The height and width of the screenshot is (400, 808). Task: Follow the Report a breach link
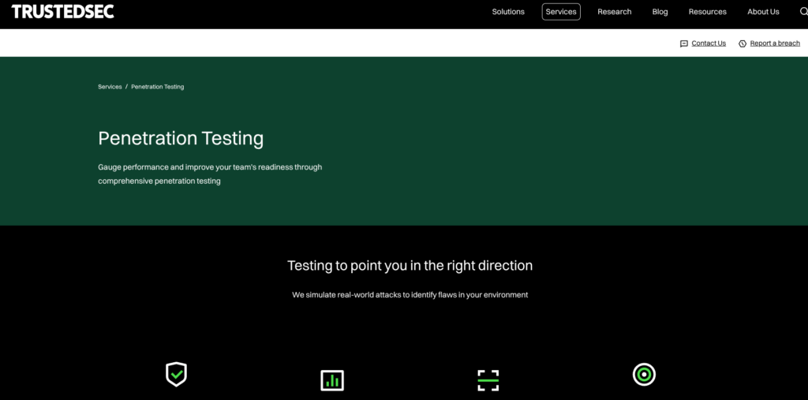coord(775,43)
